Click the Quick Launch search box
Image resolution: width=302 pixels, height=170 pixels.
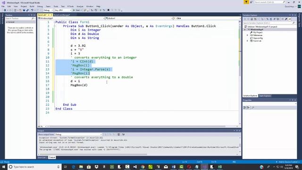(x=269, y=2)
